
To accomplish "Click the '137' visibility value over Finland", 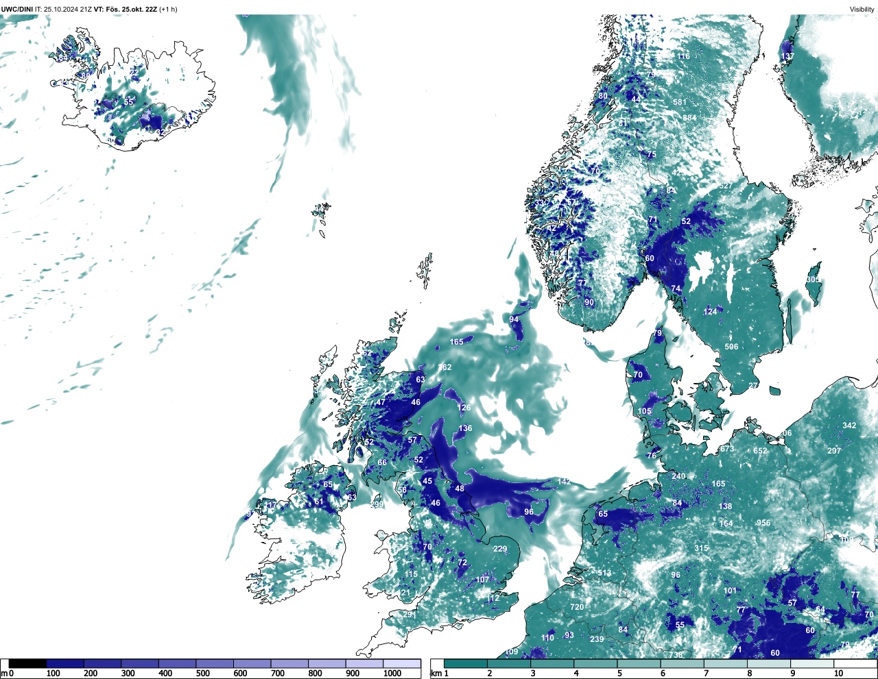I will tap(787, 56).
